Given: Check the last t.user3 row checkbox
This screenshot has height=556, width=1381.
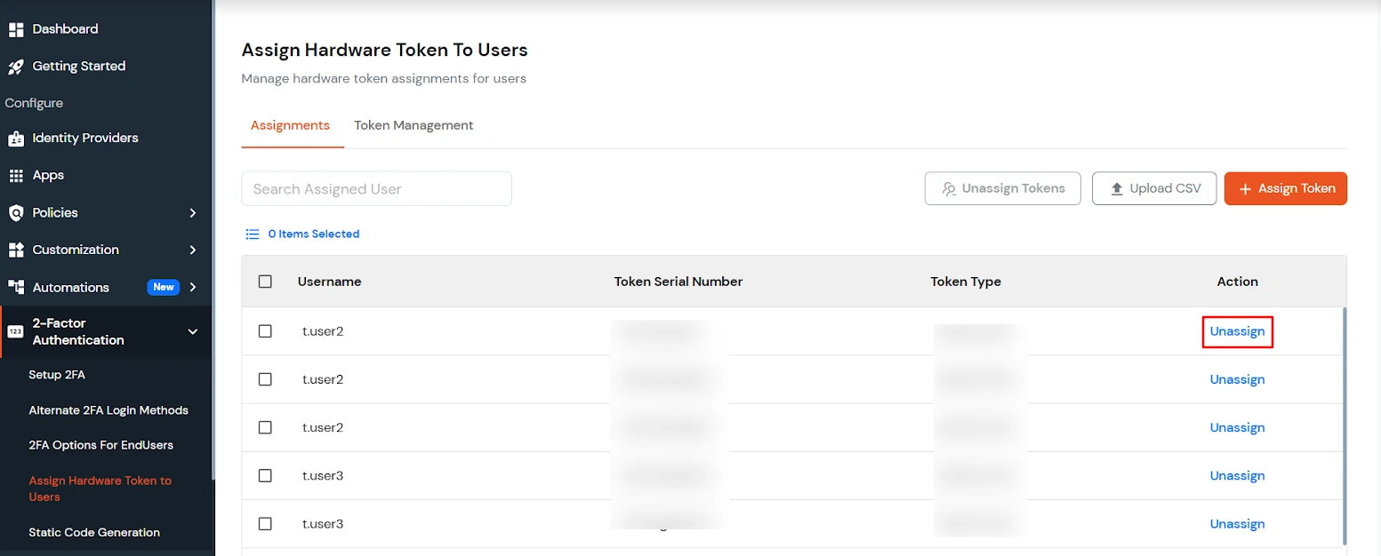Looking at the screenshot, I should (x=265, y=523).
